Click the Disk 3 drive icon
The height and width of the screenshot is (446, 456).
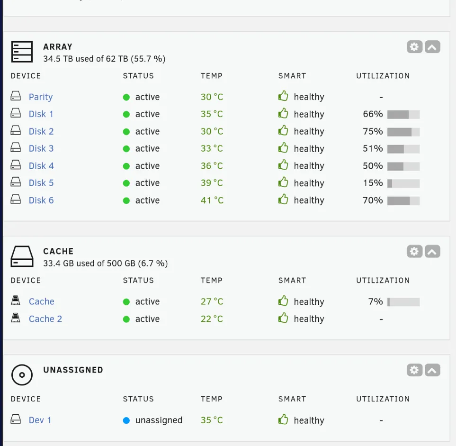pos(16,147)
